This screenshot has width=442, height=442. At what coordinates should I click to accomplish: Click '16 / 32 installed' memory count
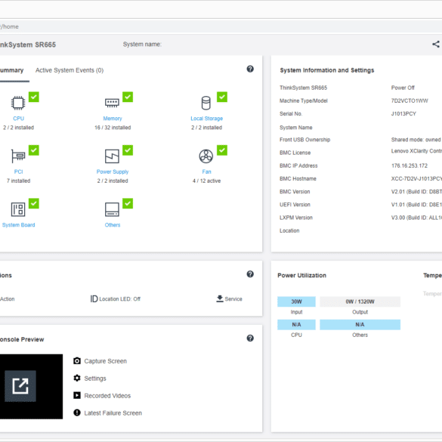(x=113, y=128)
